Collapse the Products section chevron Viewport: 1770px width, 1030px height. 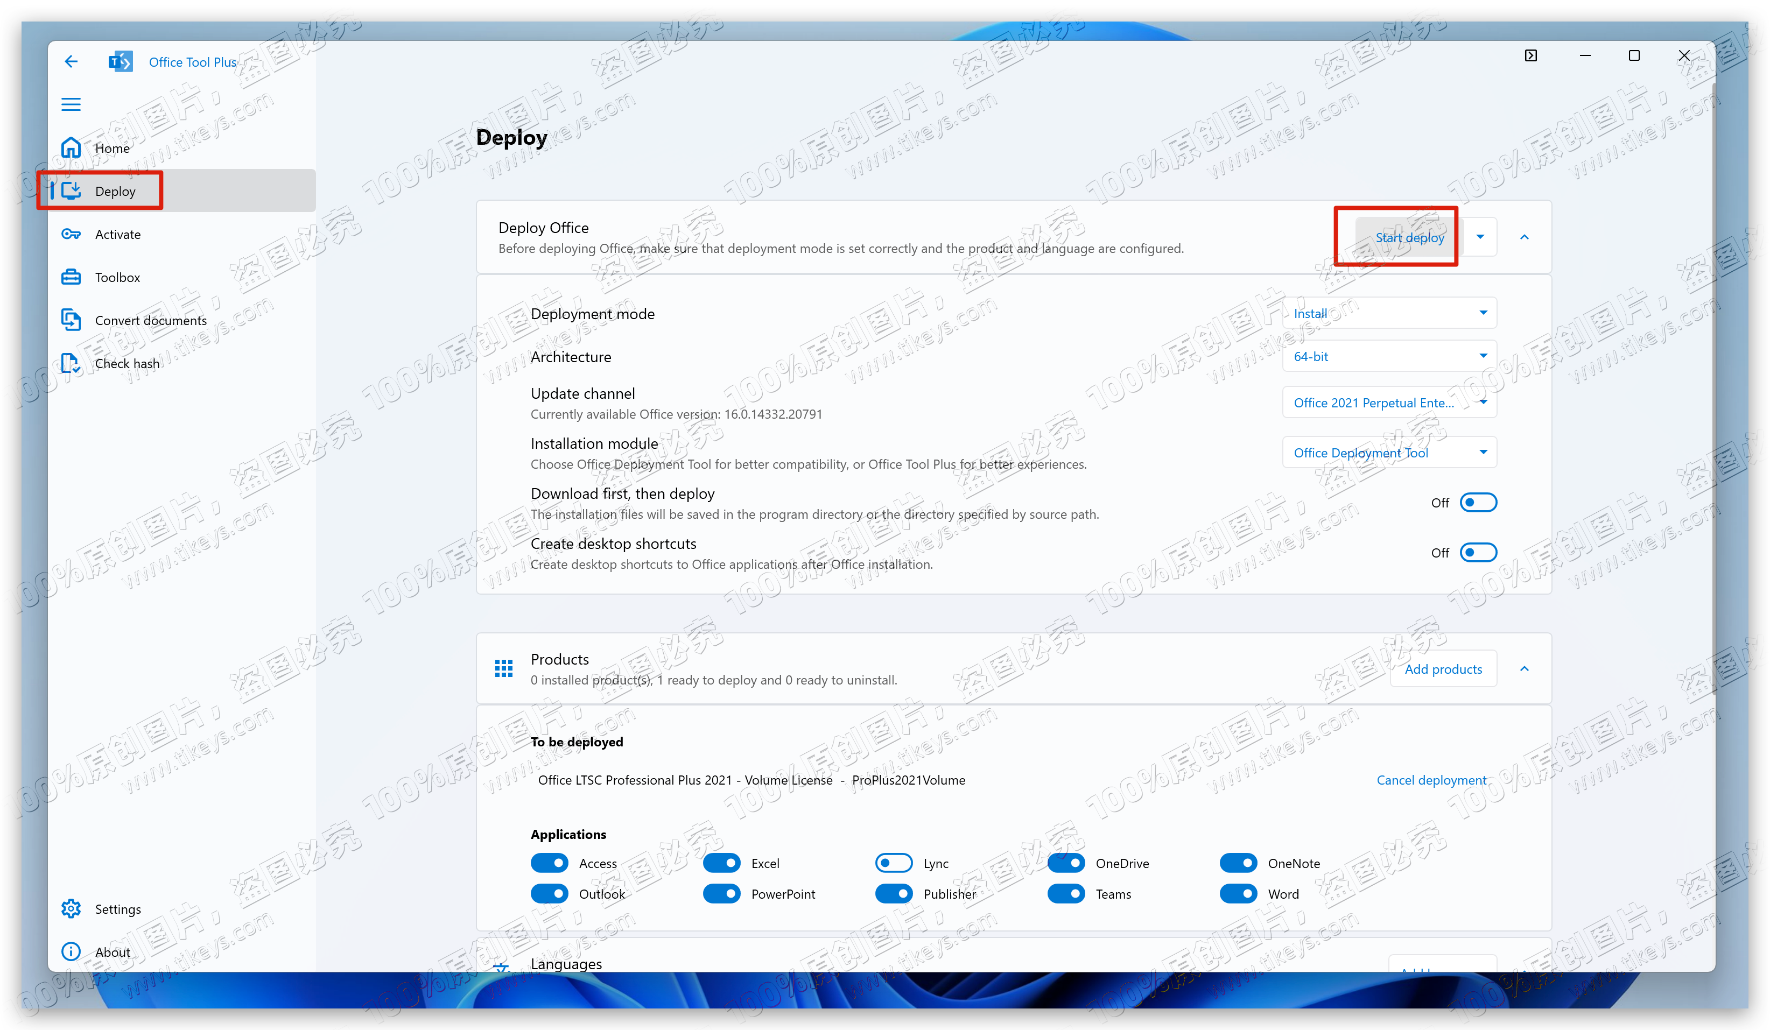[x=1524, y=669]
